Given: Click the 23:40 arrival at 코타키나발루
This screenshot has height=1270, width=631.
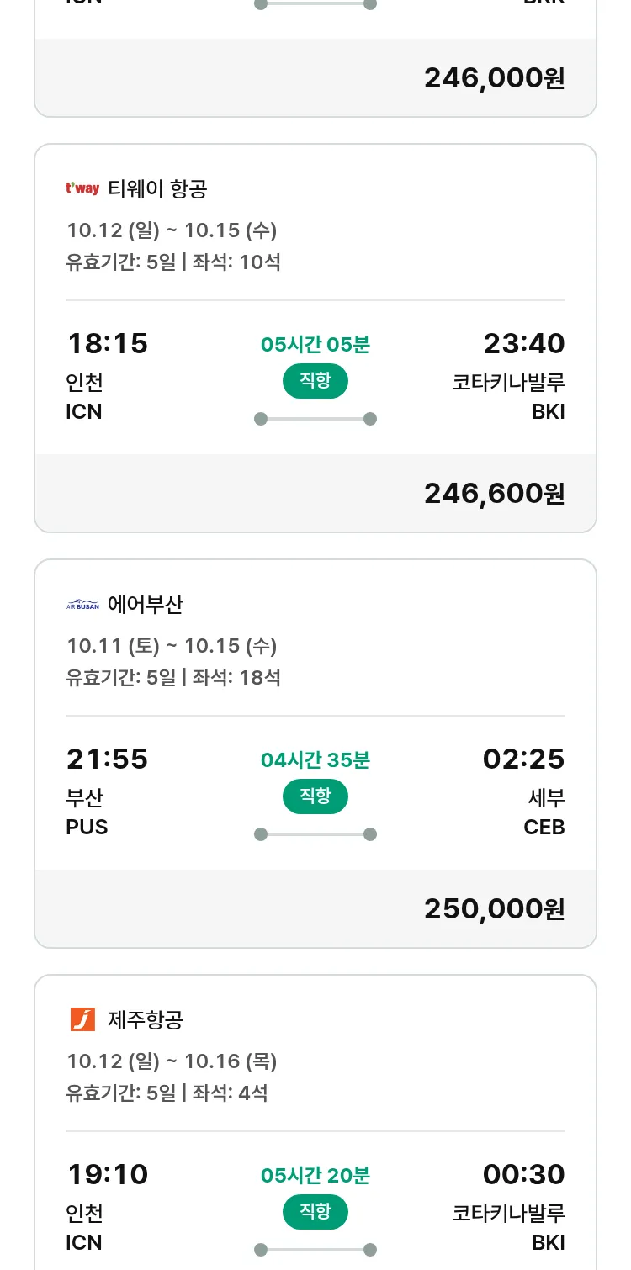Looking at the screenshot, I should point(523,344).
